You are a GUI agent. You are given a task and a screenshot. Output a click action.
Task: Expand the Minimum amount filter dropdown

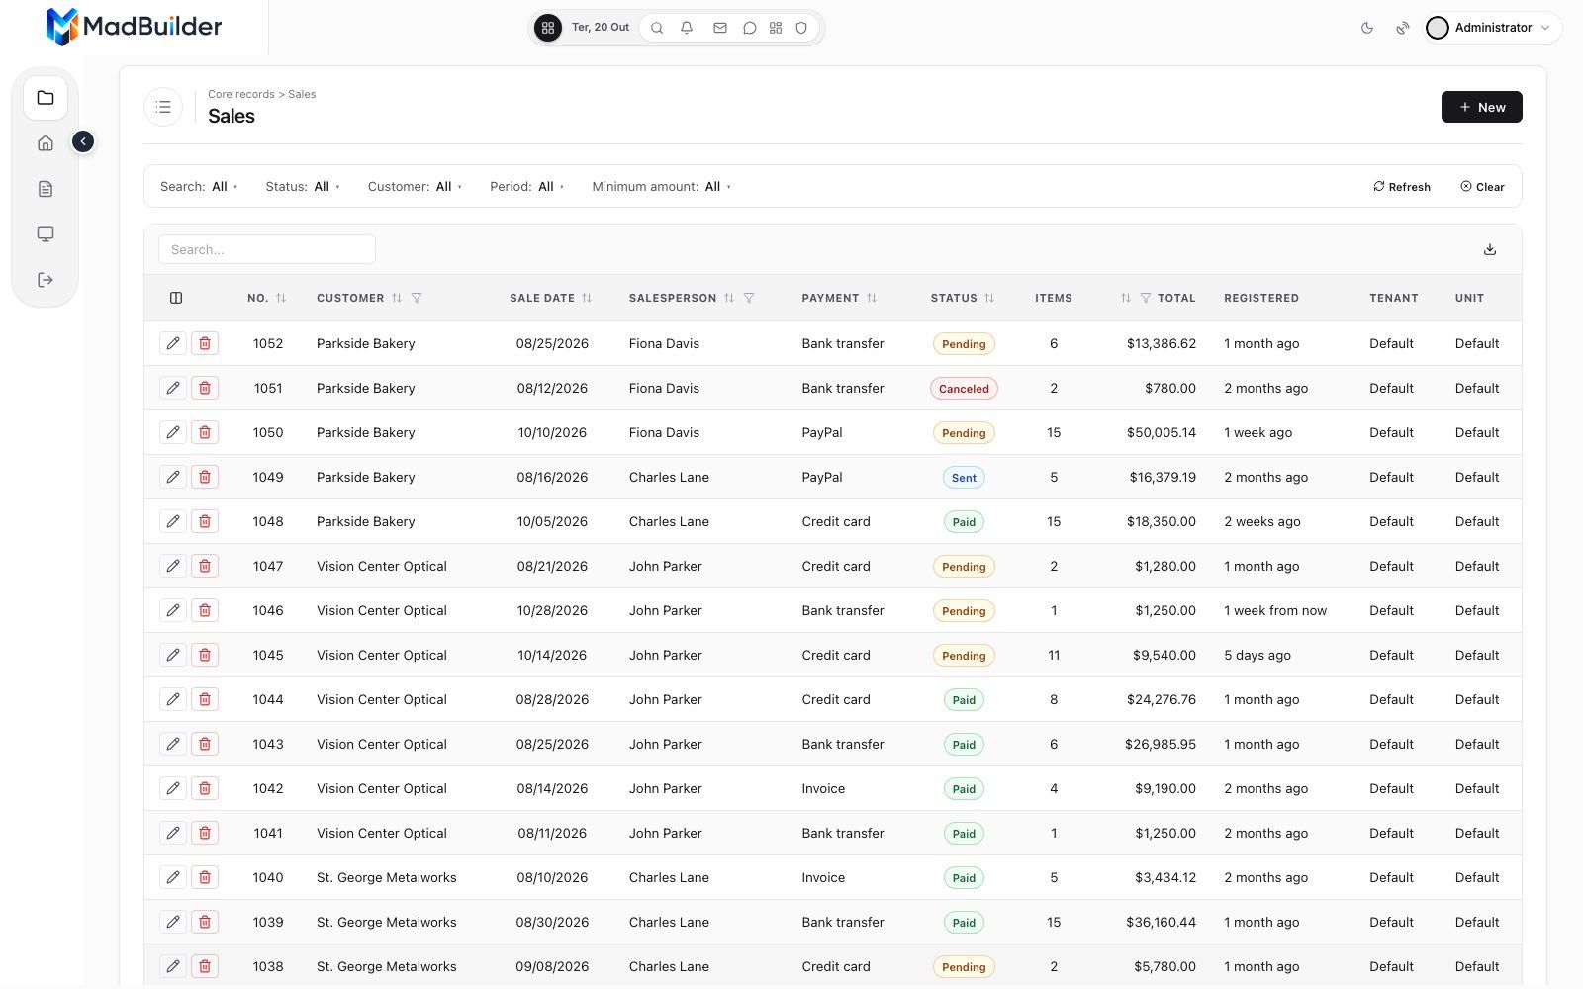click(662, 187)
